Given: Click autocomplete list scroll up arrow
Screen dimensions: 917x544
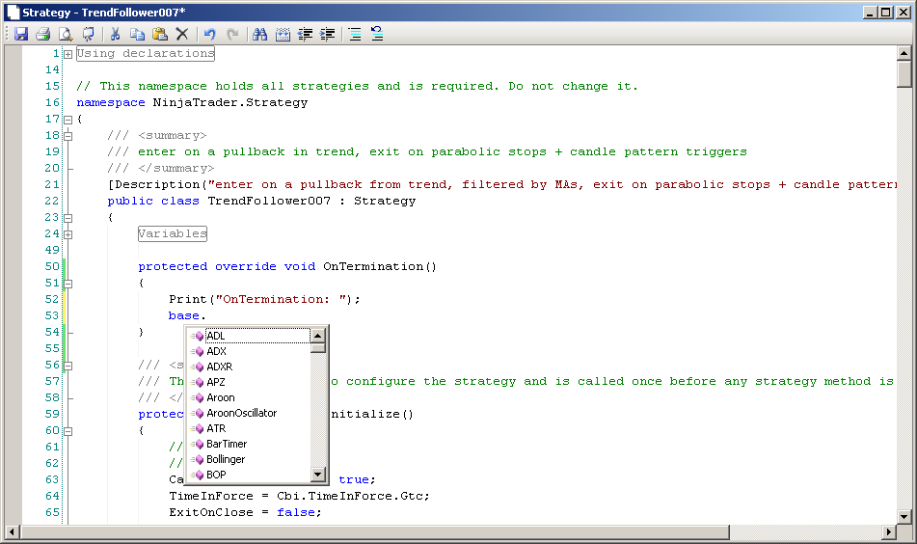Looking at the screenshot, I should tap(317, 335).
